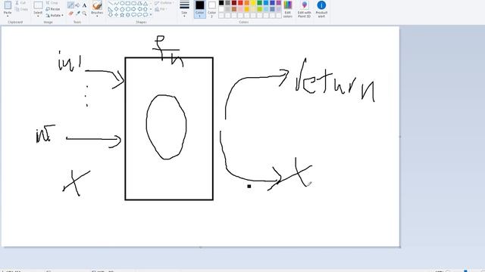485x272 pixels.
Task: Select the Pencil tool
Action: (x=70, y=5)
